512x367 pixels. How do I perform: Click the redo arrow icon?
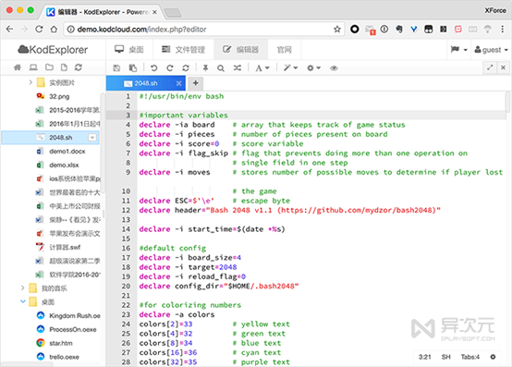pos(170,67)
